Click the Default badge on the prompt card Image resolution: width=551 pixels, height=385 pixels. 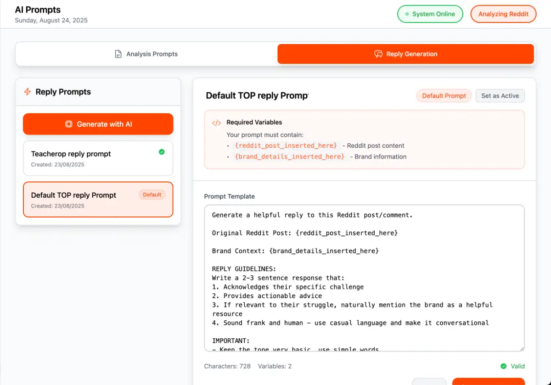point(152,195)
